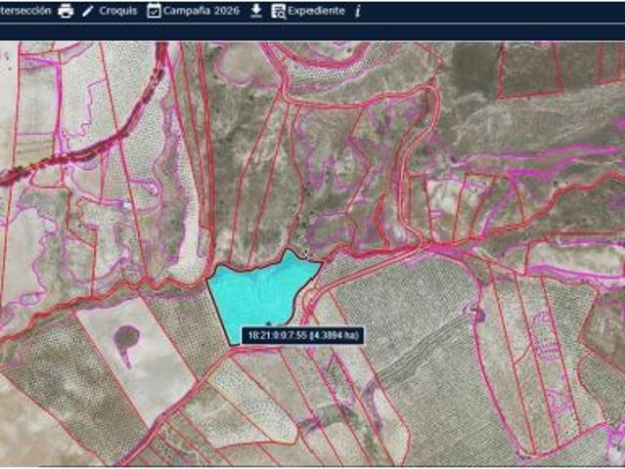Viewport: 625px width, 469px height.
Task: Click the black point marker inside cyan parcel
Action: tap(269, 323)
